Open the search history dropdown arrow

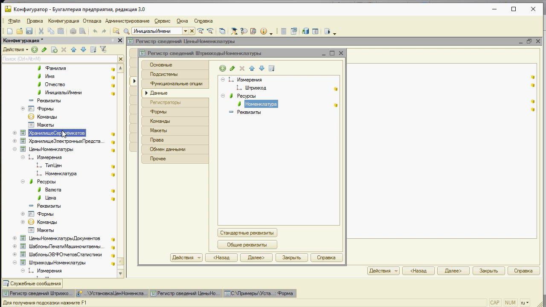pyautogui.click(x=186, y=31)
